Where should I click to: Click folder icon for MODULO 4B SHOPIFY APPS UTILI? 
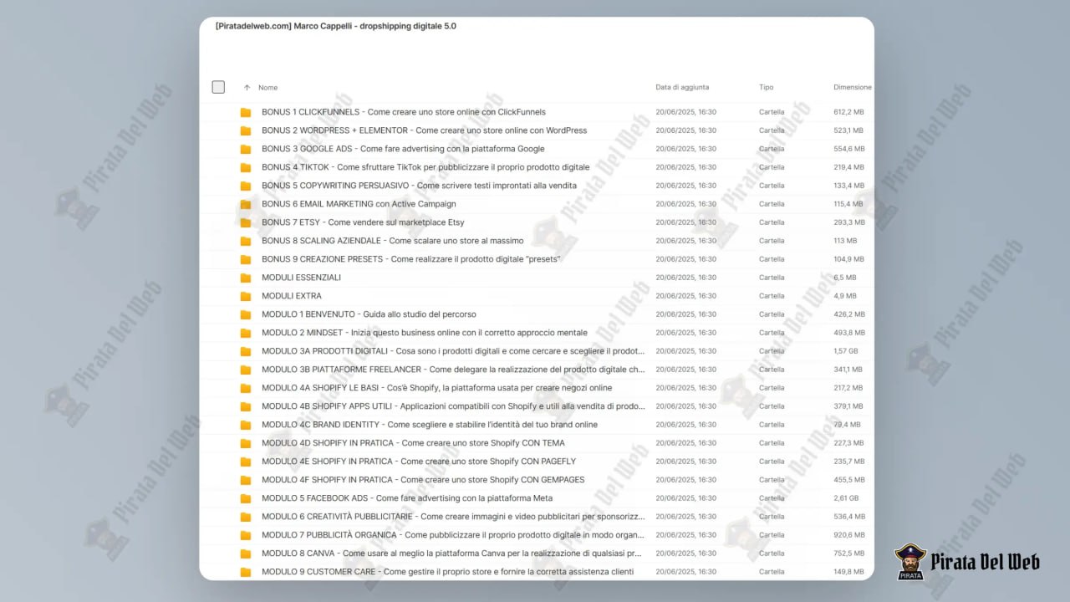tap(246, 406)
